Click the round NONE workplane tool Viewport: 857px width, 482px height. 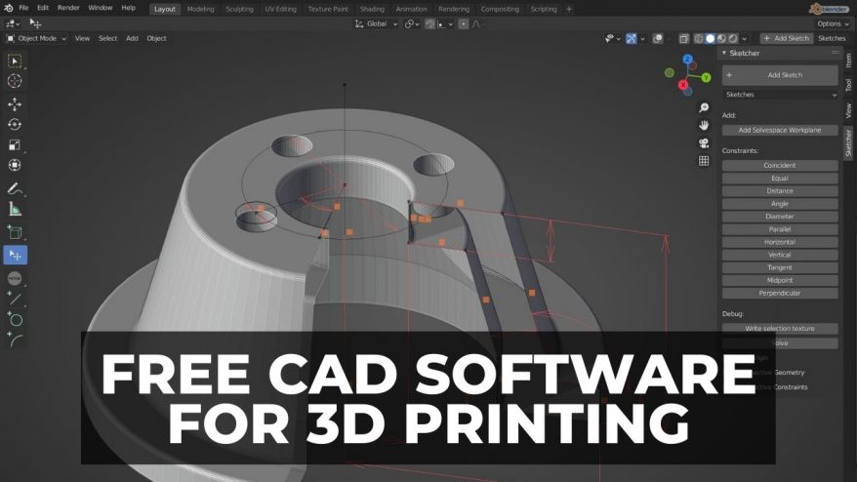coord(15,278)
